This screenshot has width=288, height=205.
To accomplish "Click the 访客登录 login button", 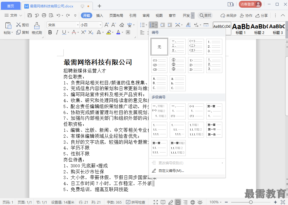I will 250,4.
